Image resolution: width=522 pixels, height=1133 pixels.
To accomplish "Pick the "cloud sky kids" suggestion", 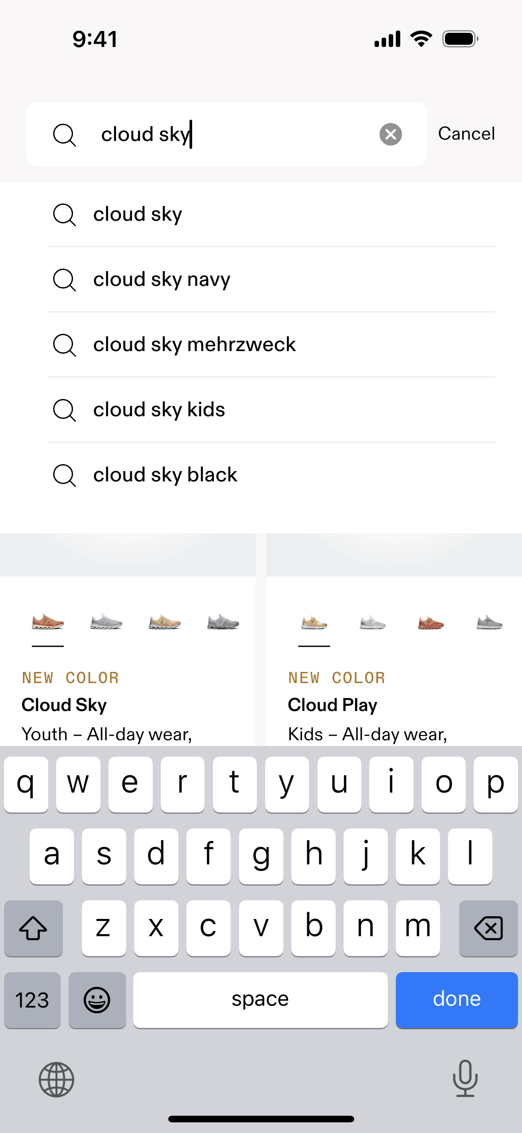I will point(159,410).
